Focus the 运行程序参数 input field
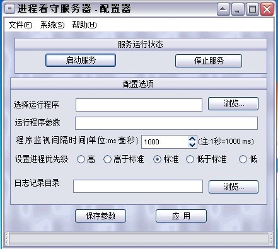 pyautogui.click(x=166, y=123)
